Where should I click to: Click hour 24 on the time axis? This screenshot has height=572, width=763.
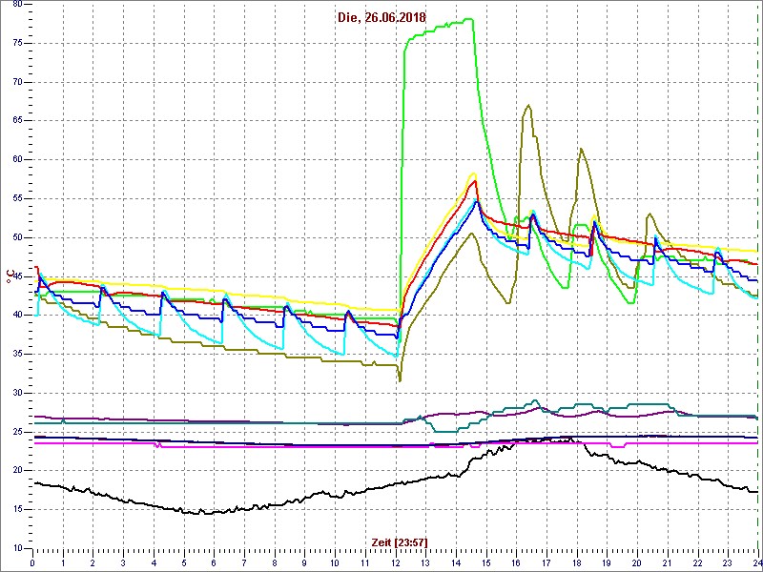point(757,562)
